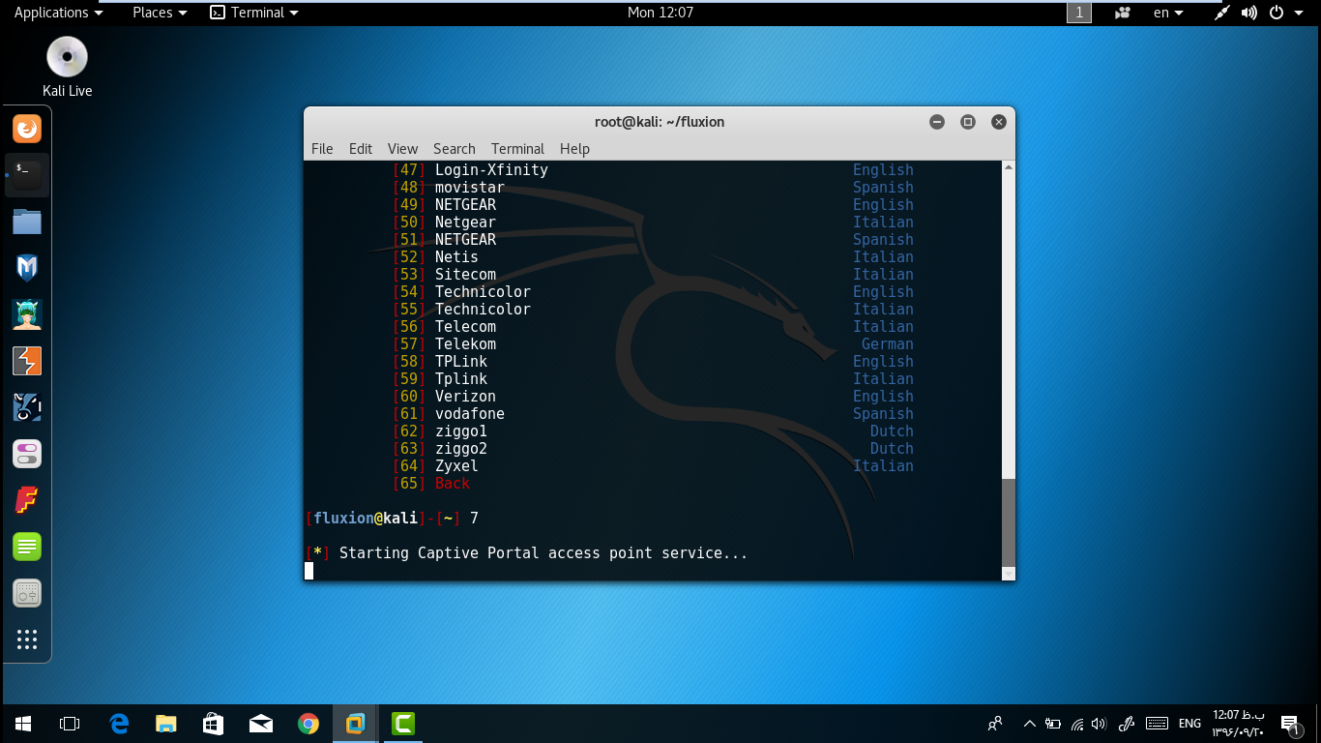Click the Zyxel entry in list
Image resolution: width=1321 pixels, height=743 pixels.
(456, 466)
